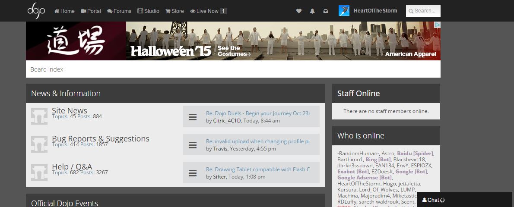Open the Forums menu item

coord(119,11)
